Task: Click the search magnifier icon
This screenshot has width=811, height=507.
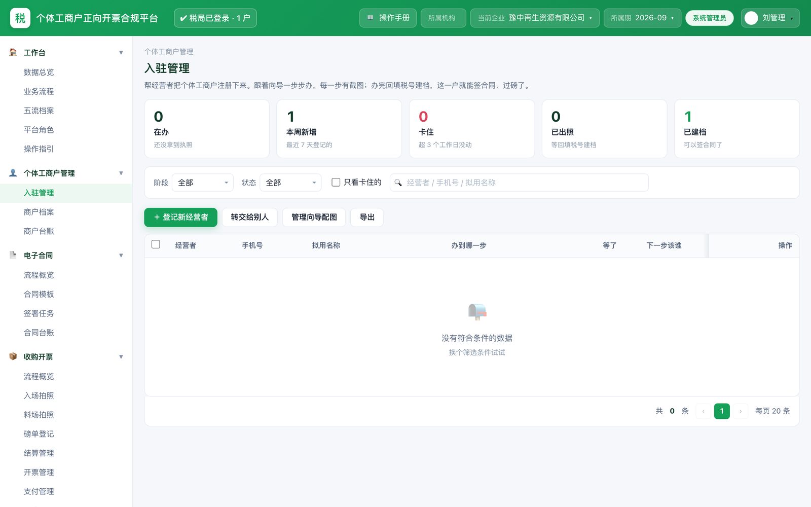Action: click(x=398, y=183)
